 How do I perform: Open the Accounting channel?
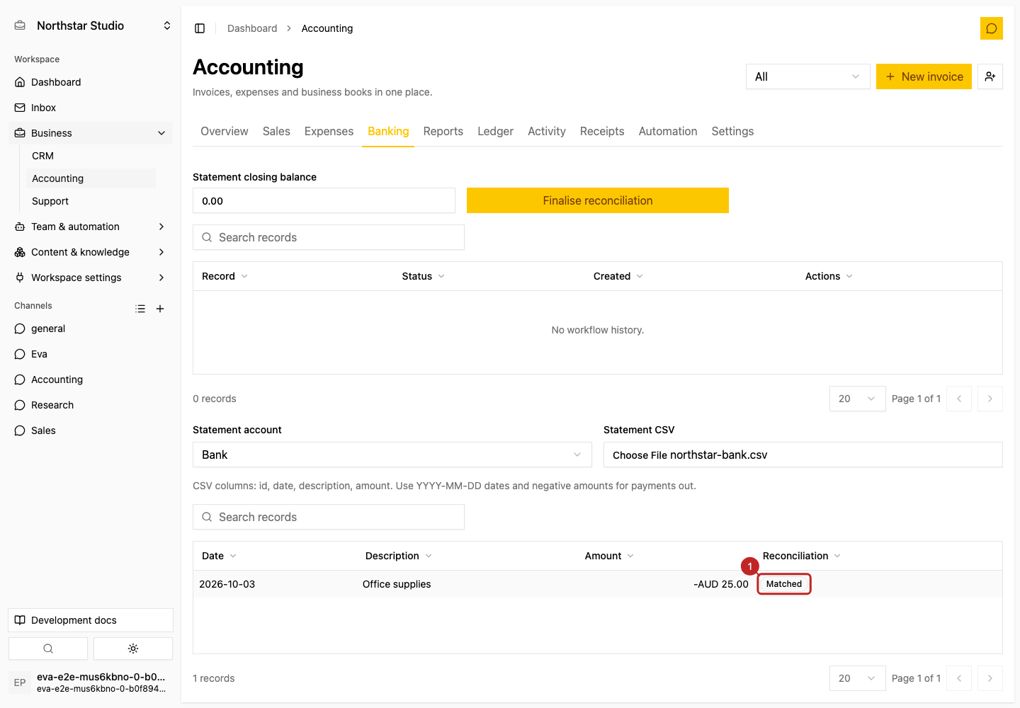click(x=91, y=379)
